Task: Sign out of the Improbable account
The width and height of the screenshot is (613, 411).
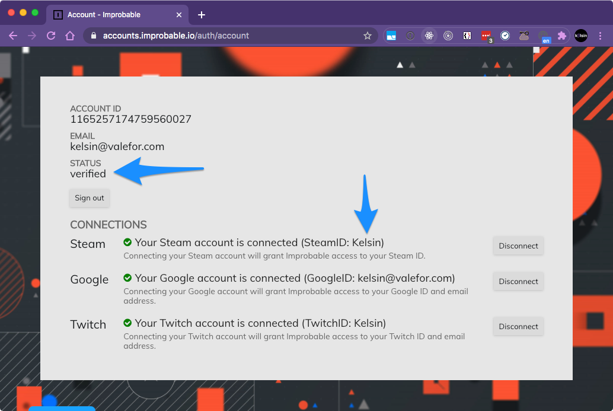Action: click(x=90, y=198)
